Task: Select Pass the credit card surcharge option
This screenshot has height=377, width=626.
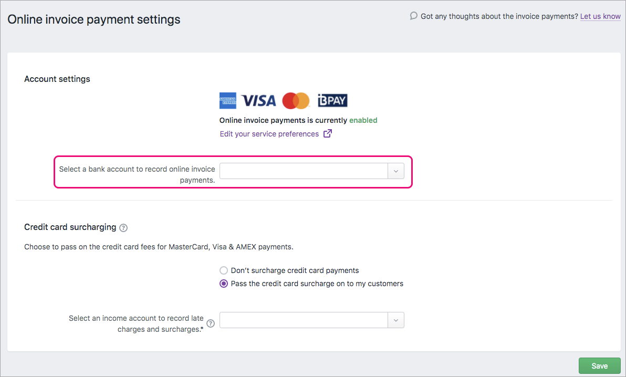Action: coord(224,284)
